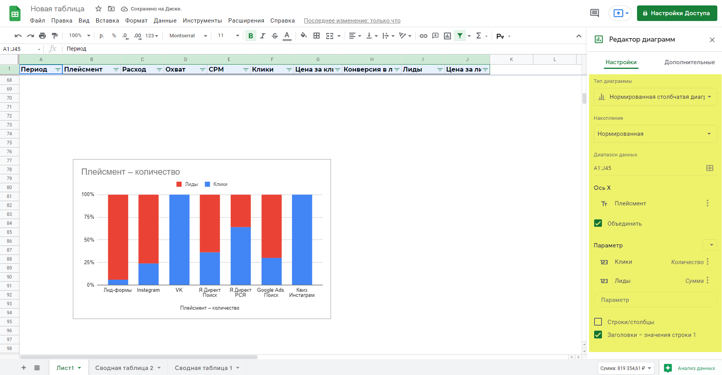Enable the Строки/столбцы checkbox
Viewport: 722px width, 375px height.
(598, 322)
